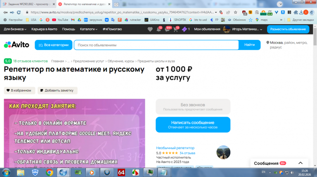Screen dimensions: 317x177
Task: Expand the Сообщения chat panel chevron
Action: pyautogui.click(x=300, y=163)
